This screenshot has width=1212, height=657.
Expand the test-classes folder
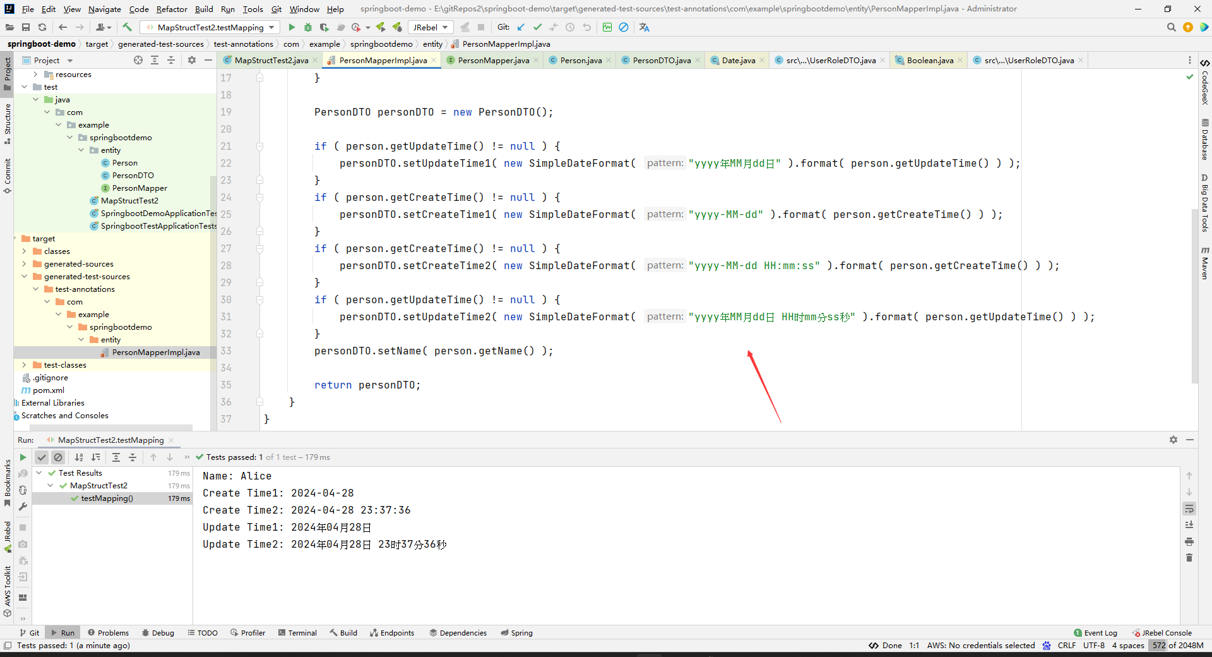point(25,365)
